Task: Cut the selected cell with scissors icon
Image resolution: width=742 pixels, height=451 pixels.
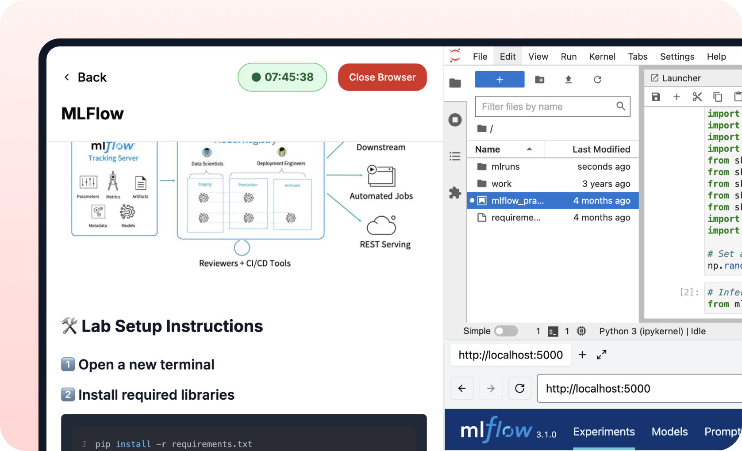Action: pos(697,97)
